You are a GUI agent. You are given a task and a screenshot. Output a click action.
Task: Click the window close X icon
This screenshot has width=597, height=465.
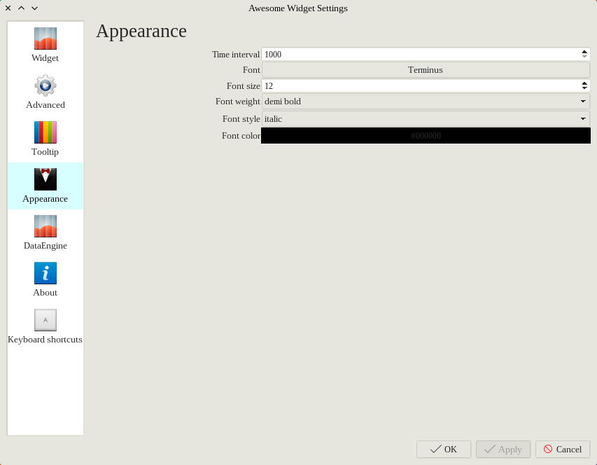coord(8,8)
